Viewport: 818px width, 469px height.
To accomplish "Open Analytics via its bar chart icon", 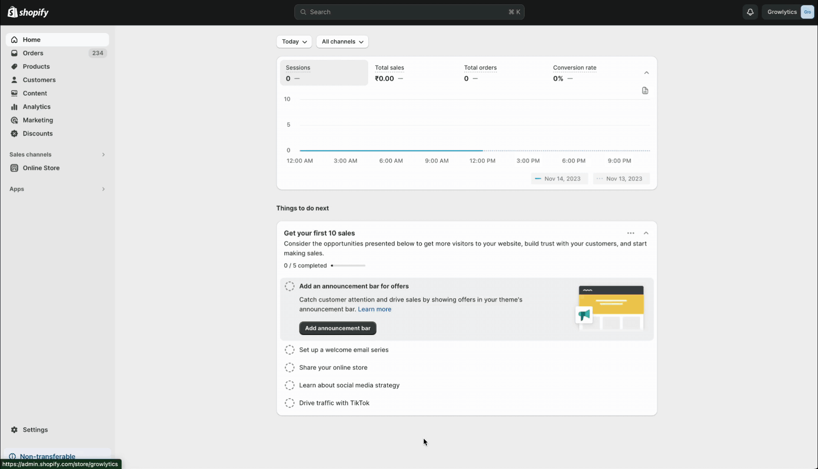I will click(x=14, y=107).
